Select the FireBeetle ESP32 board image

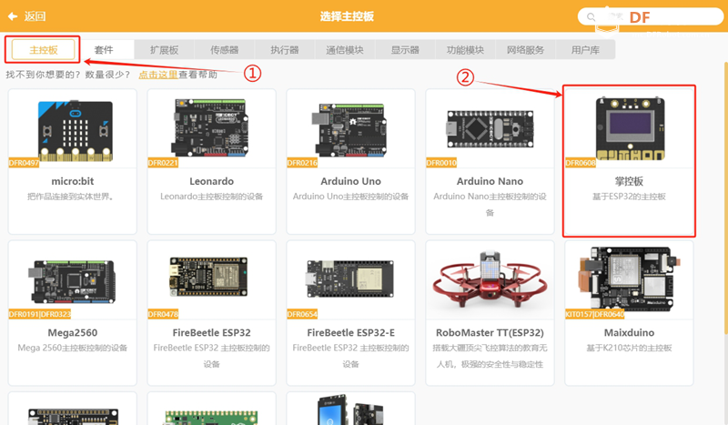pos(208,277)
